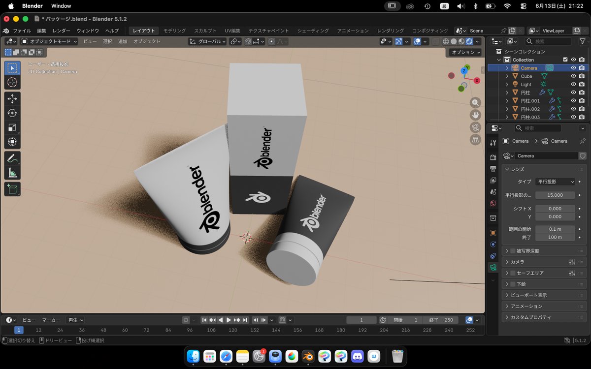Play the animation forward
Screen dimensions: 591x369
(x=229, y=320)
